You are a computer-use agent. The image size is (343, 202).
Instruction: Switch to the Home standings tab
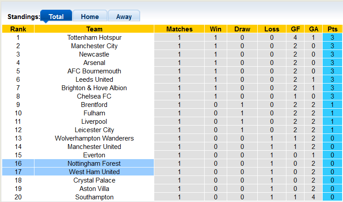click(90, 17)
